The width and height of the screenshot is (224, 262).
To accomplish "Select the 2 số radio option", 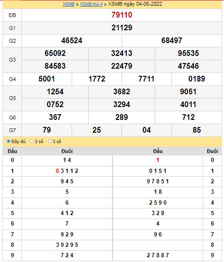I will pos(32,141).
